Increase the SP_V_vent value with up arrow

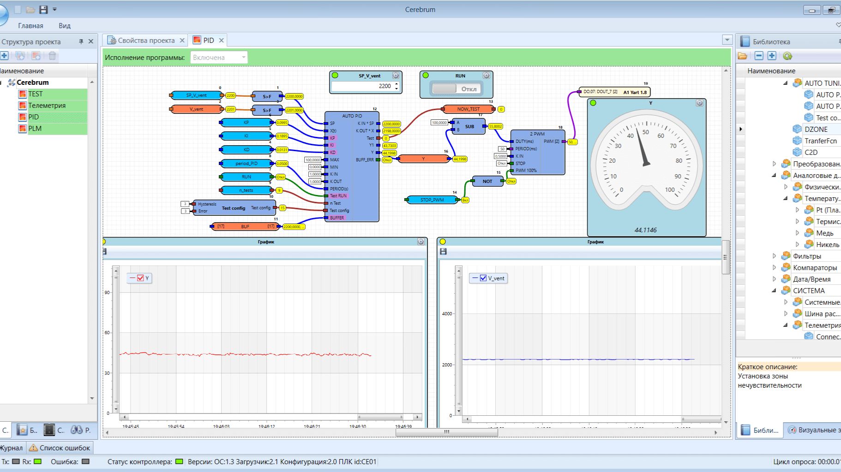(396, 84)
